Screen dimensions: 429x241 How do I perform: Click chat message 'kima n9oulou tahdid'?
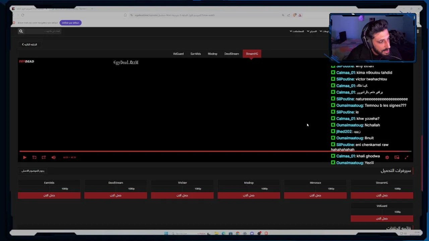374,73
